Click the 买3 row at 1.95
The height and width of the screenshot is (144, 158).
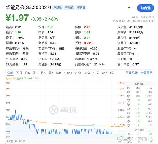(x=139, y=117)
